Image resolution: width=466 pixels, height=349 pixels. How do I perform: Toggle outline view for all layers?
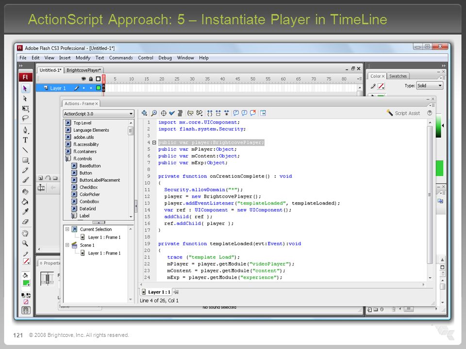[98, 79]
